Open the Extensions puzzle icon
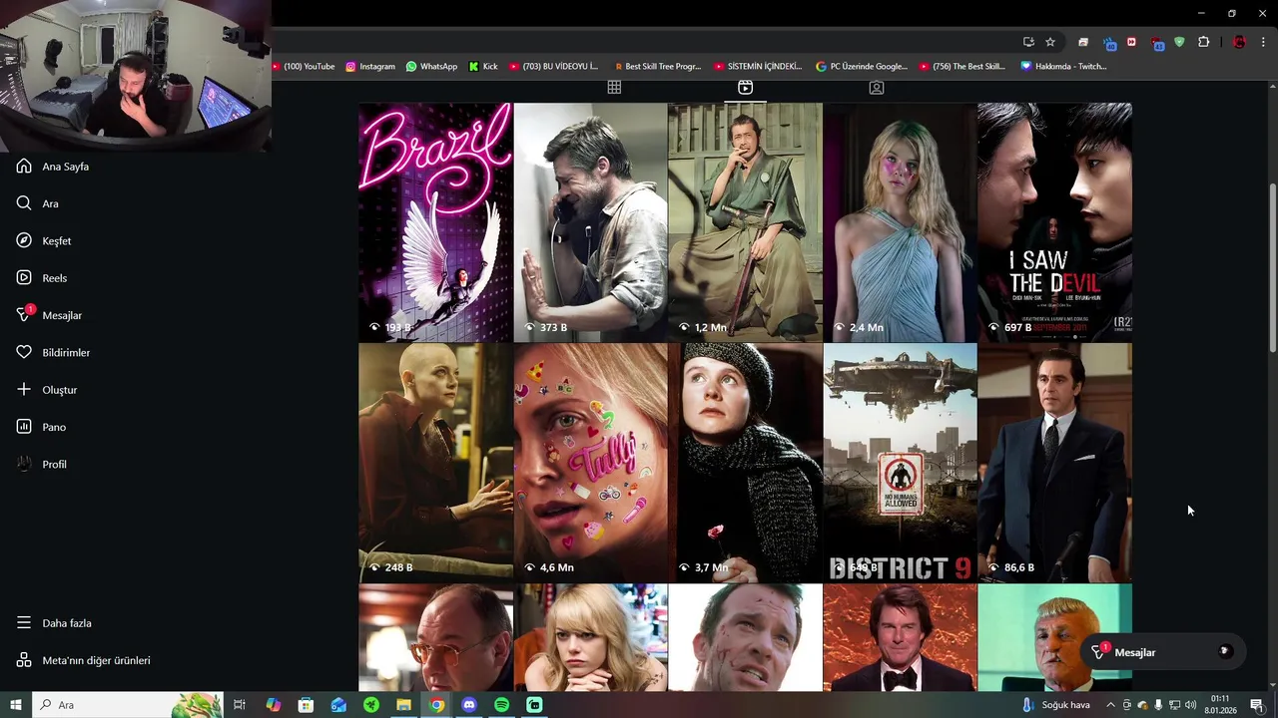 (1203, 42)
